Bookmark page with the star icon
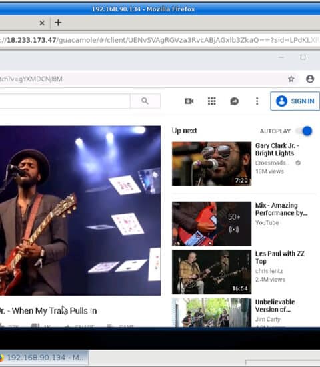The image size is (320, 367). click(x=291, y=79)
